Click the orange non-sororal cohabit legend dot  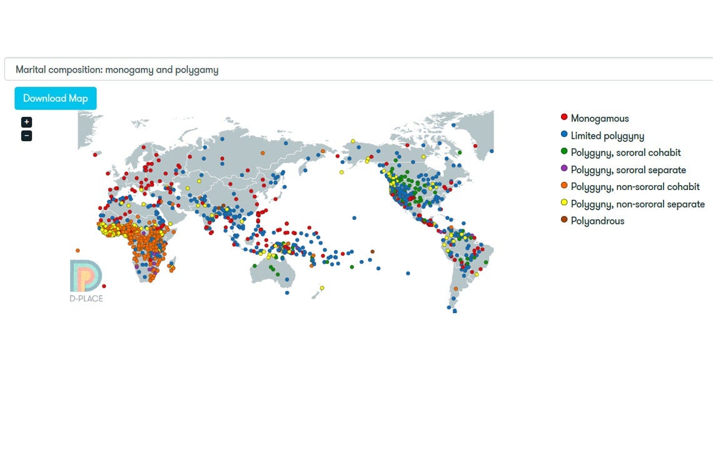tap(564, 186)
